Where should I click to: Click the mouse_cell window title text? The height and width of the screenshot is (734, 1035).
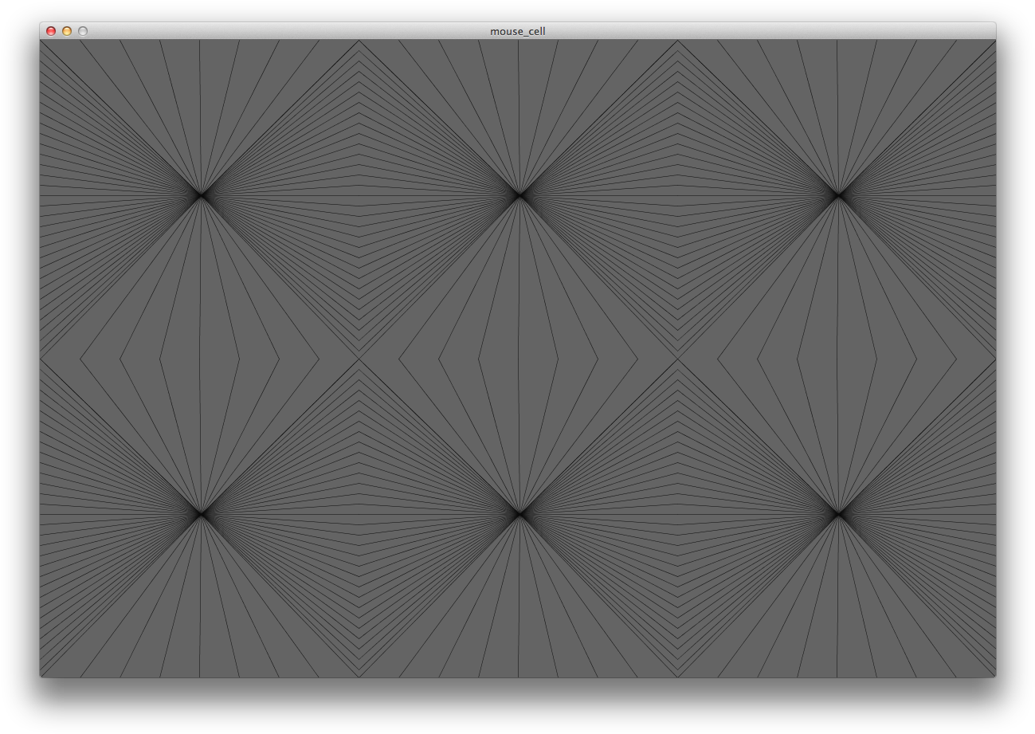coord(517,31)
